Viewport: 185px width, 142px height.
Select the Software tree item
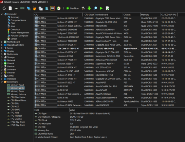(11, 69)
